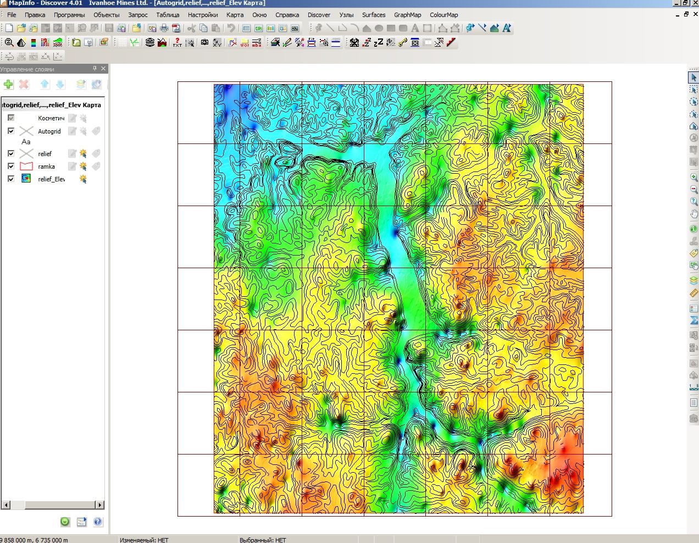699x543 pixels.
Task: Click the ramka layer red style swatch
Action: coord(26,166)
